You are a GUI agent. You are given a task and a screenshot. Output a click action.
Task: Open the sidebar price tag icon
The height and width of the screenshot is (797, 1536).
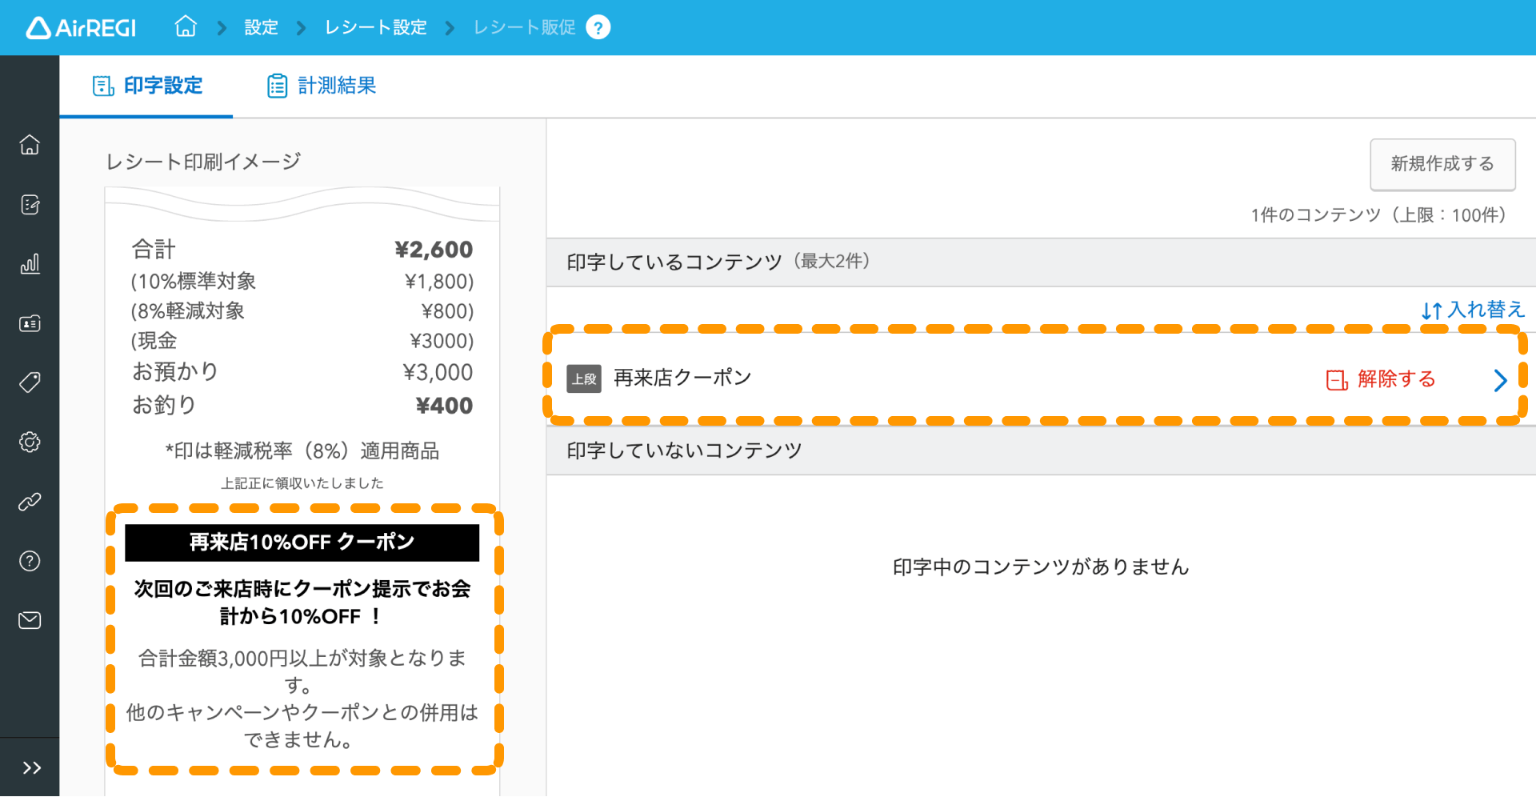30,382
